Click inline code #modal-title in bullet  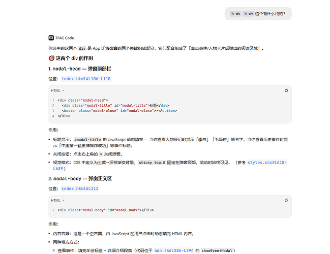point(87,140)
